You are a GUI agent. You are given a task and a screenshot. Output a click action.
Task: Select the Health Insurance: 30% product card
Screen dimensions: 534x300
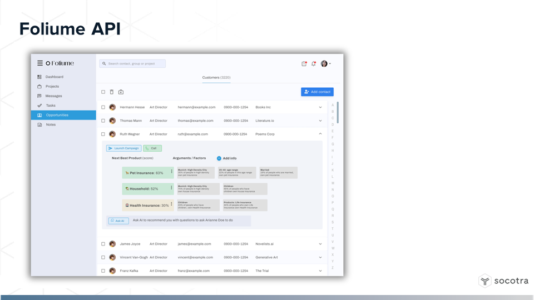point(148,205)
